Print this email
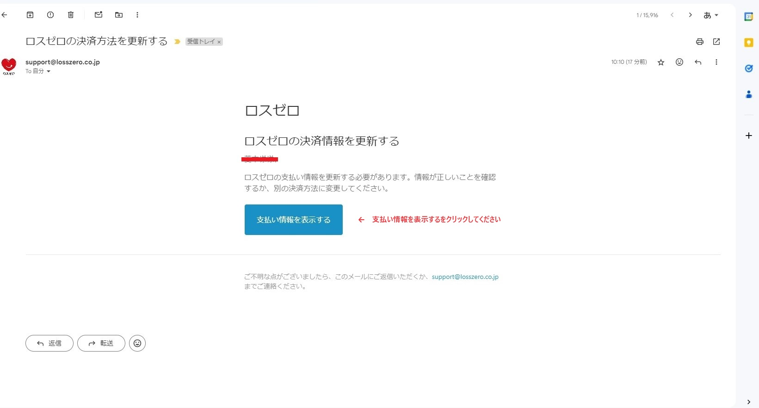The image size is (759, 408). (700, 42)
